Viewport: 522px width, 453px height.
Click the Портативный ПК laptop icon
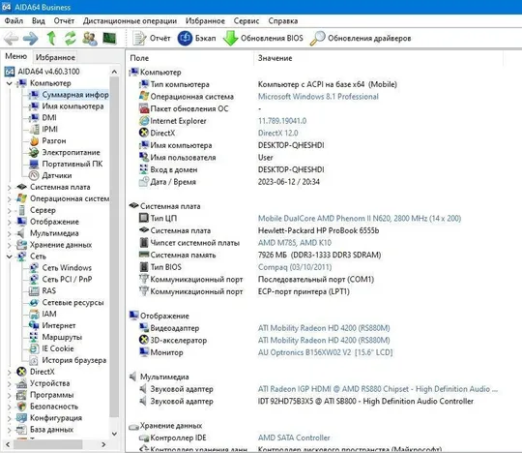[34, 164]
